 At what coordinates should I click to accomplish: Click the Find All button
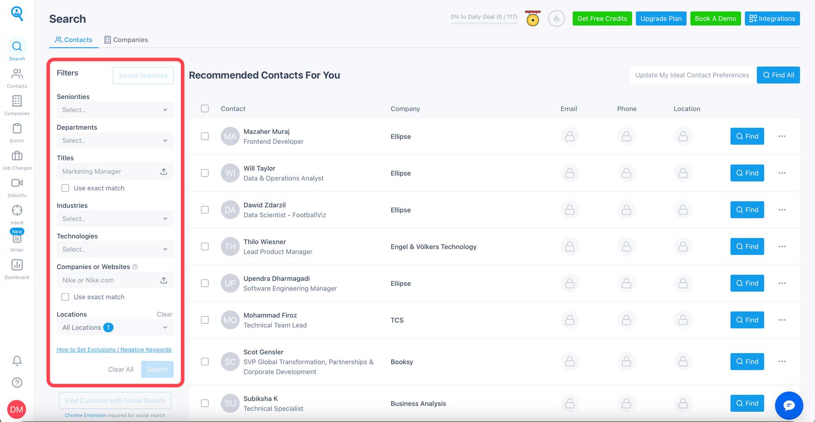pyautogui.click(x=778, y=75)
